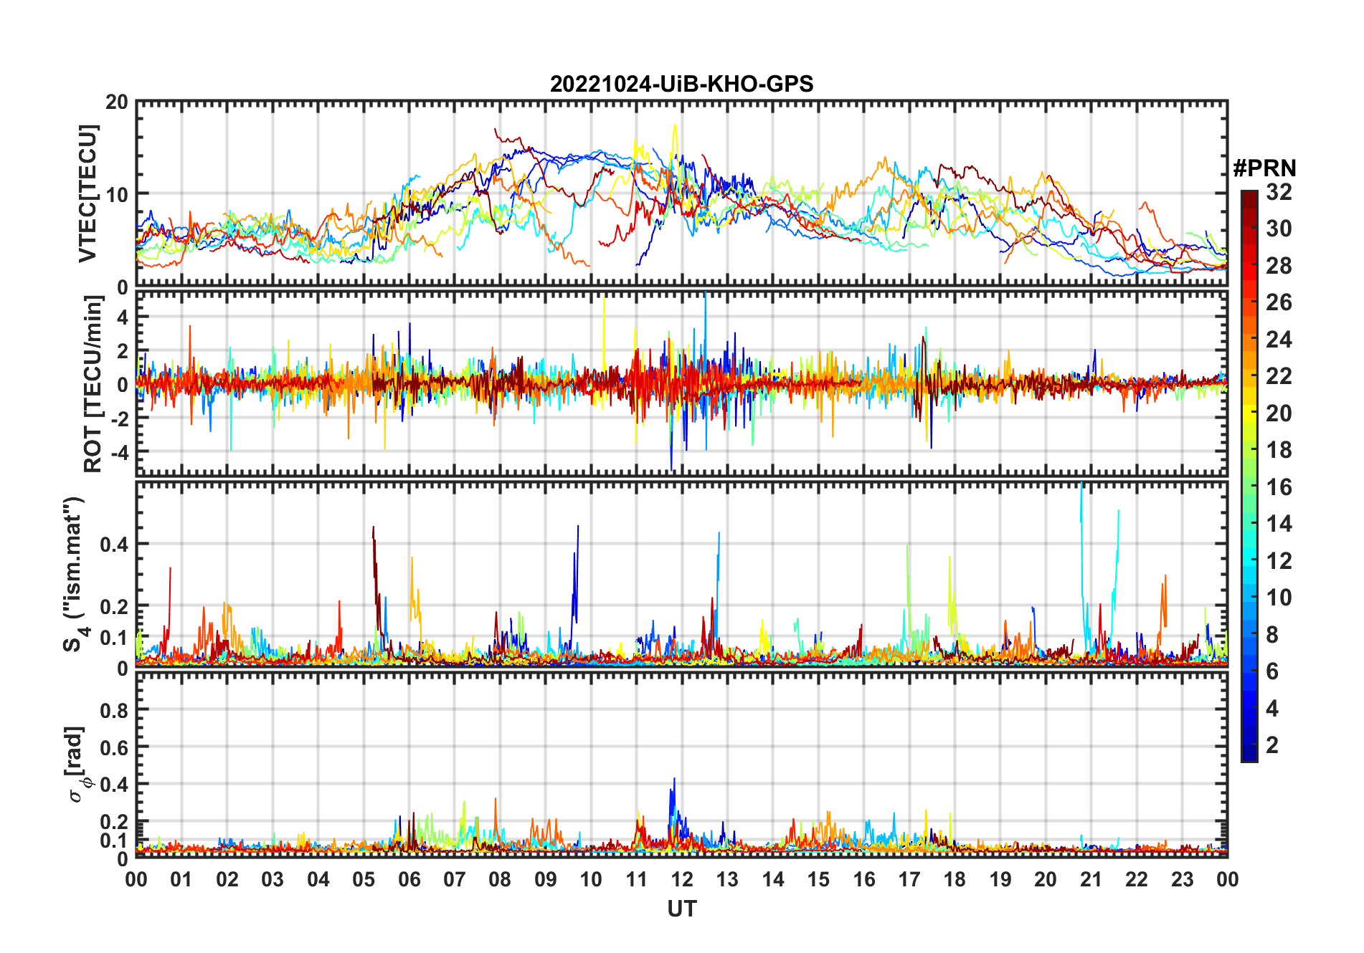Click x-axis tick label 09

546,879
